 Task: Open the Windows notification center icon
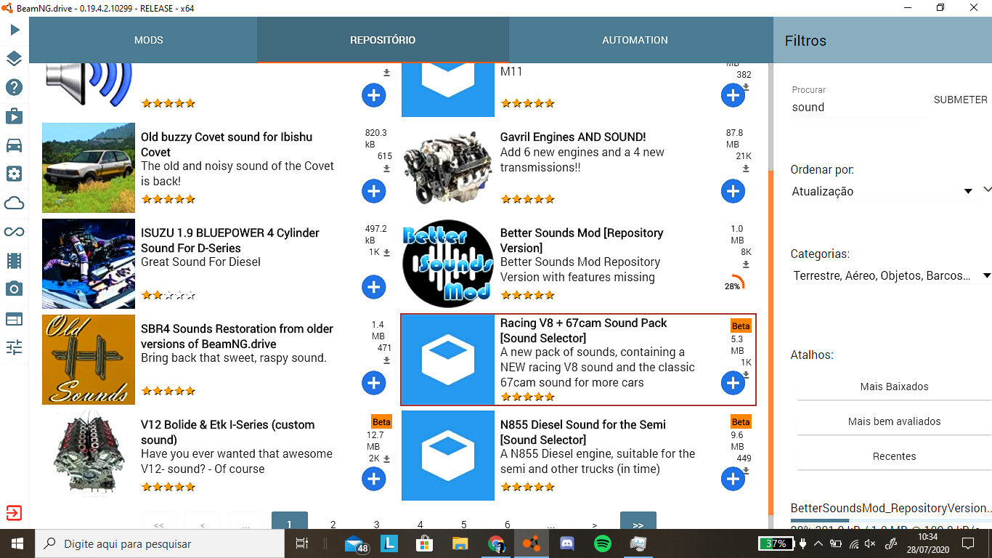[x=967, y=543]
